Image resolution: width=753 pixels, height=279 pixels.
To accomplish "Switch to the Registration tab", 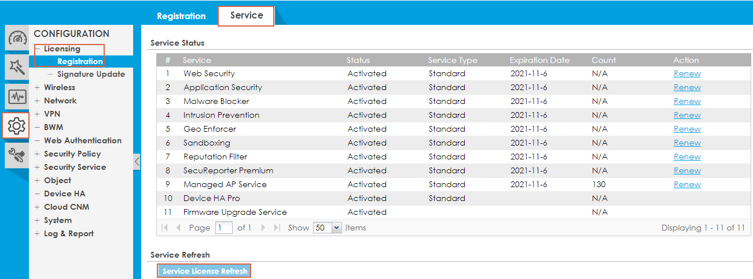I will pos(181,16).
